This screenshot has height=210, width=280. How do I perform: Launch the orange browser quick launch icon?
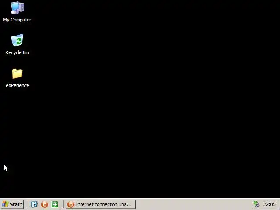45,204
